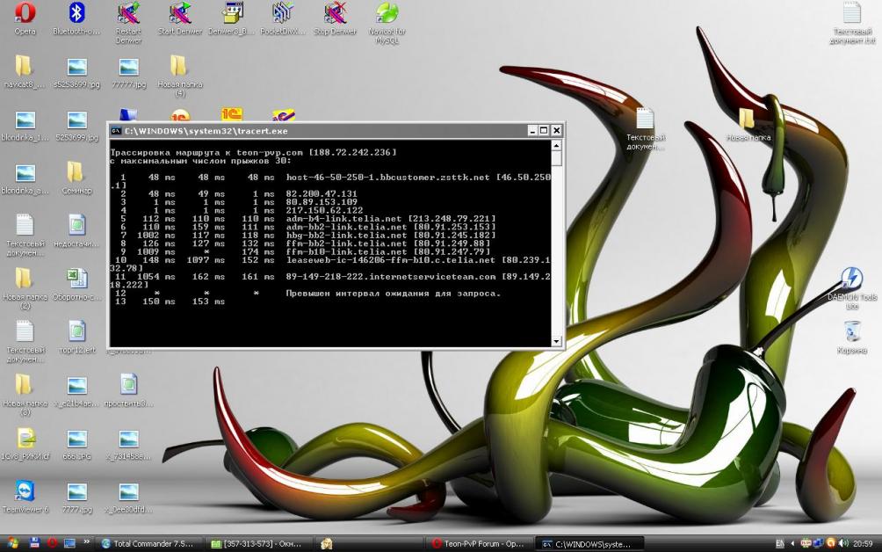Select the DAEMON Tools Lite icon
The image size is (882, 552).
tap(851, 280)
